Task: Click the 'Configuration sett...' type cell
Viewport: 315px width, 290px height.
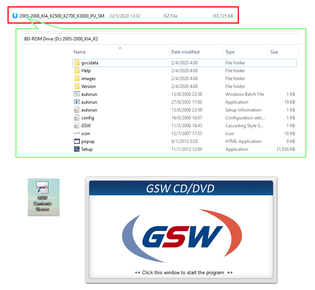Action: click(245, 118)
